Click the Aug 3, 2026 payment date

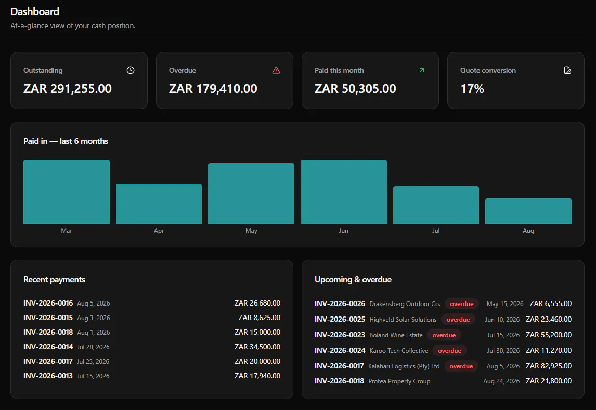[x=94, y=318]
